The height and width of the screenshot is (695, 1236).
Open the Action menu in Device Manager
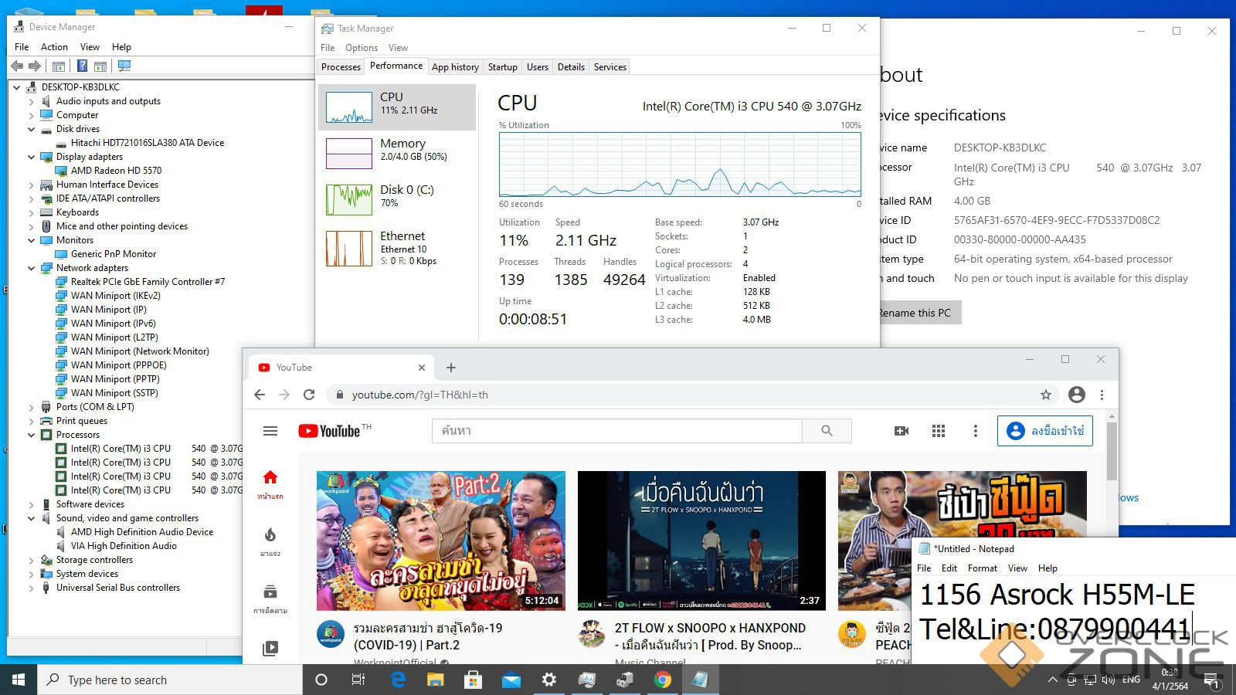click(x=54, y=47)
